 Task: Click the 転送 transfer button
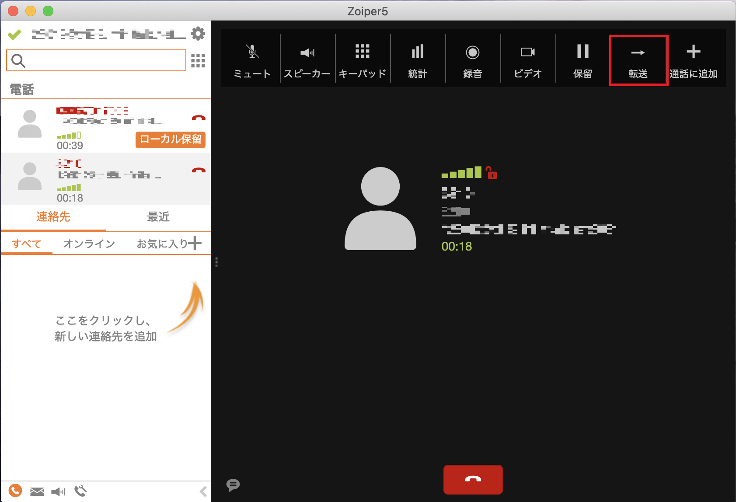click(x=638, y=60)
